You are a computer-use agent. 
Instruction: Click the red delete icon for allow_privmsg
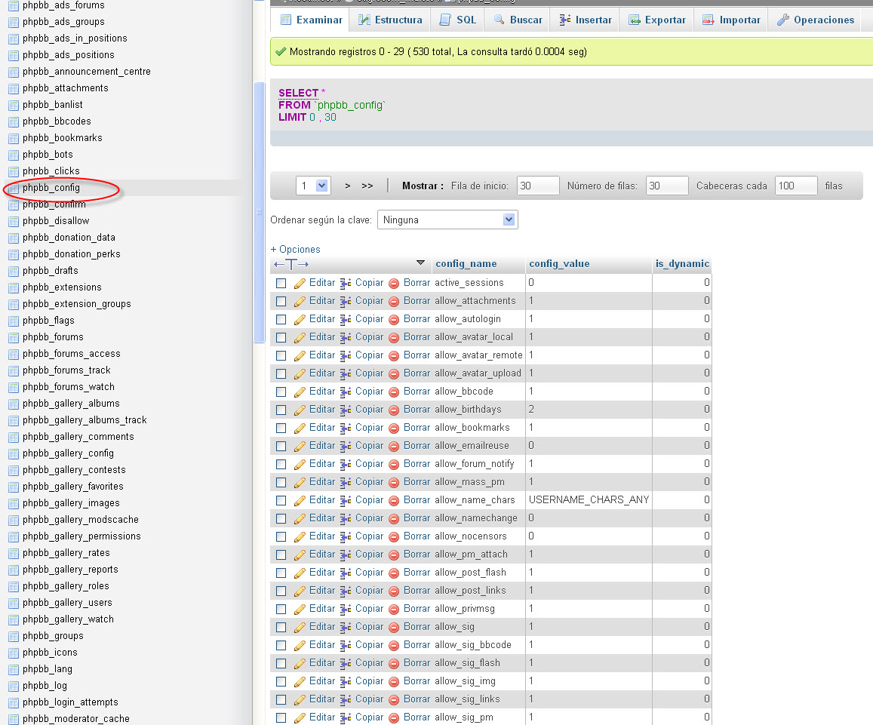(394, 610)
